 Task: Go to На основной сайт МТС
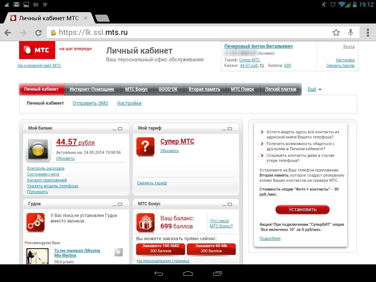(x=39, y=65)
